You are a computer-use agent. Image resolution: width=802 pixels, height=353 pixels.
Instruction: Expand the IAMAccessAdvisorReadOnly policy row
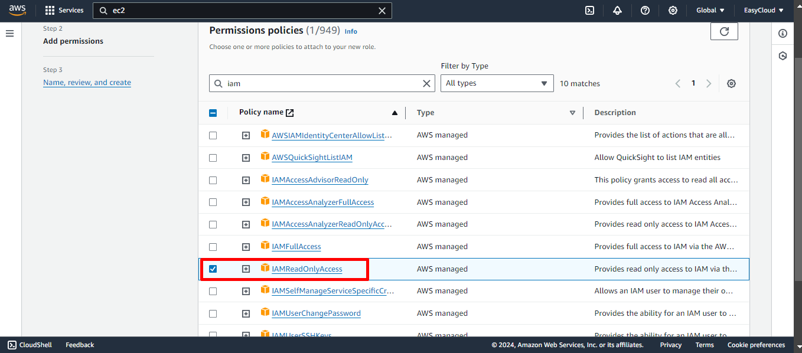[x=246, y=180]
